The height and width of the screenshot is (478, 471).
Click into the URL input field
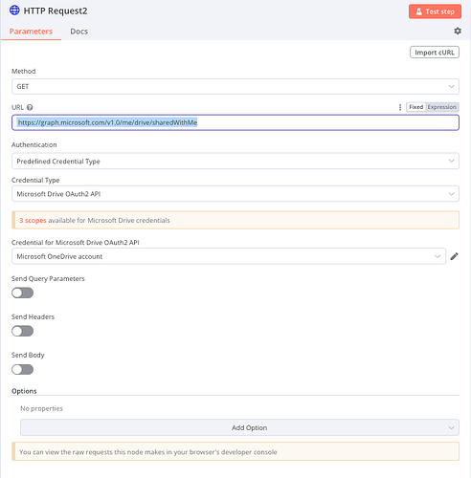pos(235,122)
